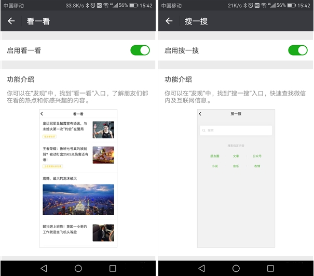Tap alarm clock icon in right status bar
Viewport: 314px width, 276px height.
pos(251,5)
